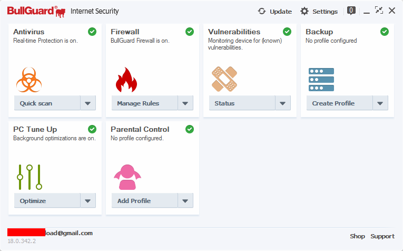Click the Backup panel title

319,32
